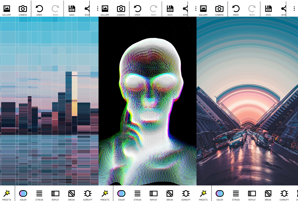This screenshot has width=298, height=201.
Task: Save the glitched alien head image
Action: coord(170,10)
